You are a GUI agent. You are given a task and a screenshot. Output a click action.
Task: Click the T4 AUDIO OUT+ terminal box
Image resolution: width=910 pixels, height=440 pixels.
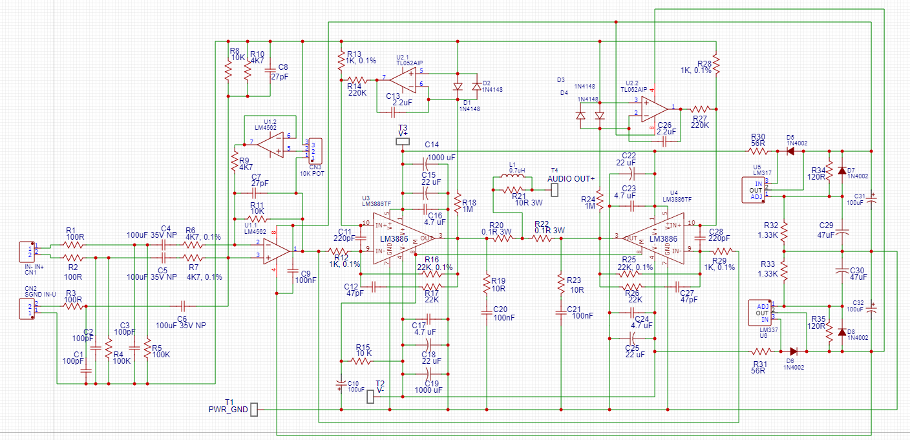coord(555,190)
